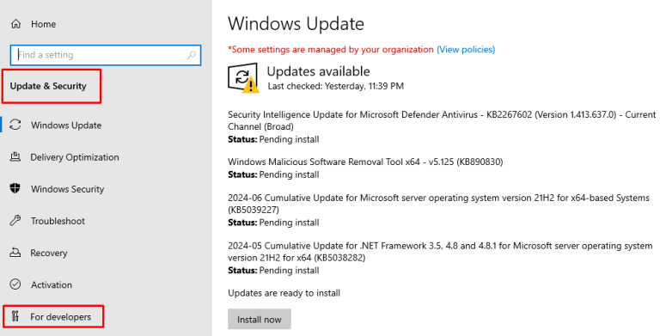Click the Updates available warning status icon

tap(243, 78)
